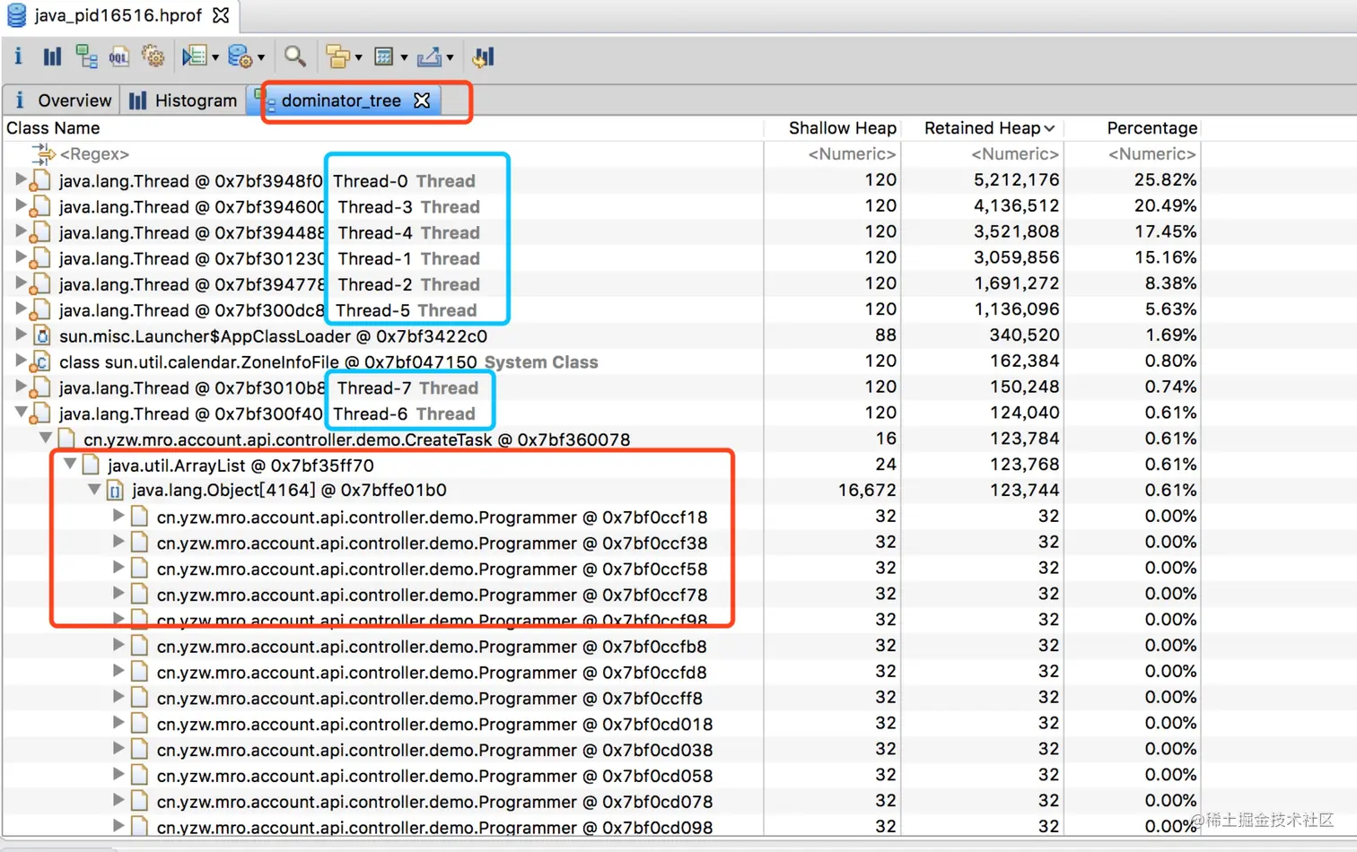Select the Thread-3 thread row

tap(601, 206)
